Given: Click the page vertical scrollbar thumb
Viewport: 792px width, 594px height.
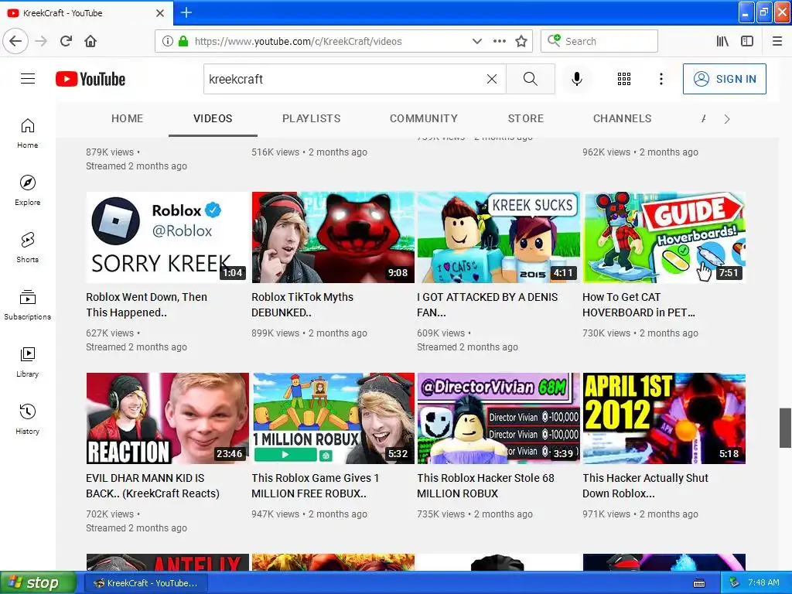Looking at the screenshot, I should pyautogui.click(x=785, y=428).
